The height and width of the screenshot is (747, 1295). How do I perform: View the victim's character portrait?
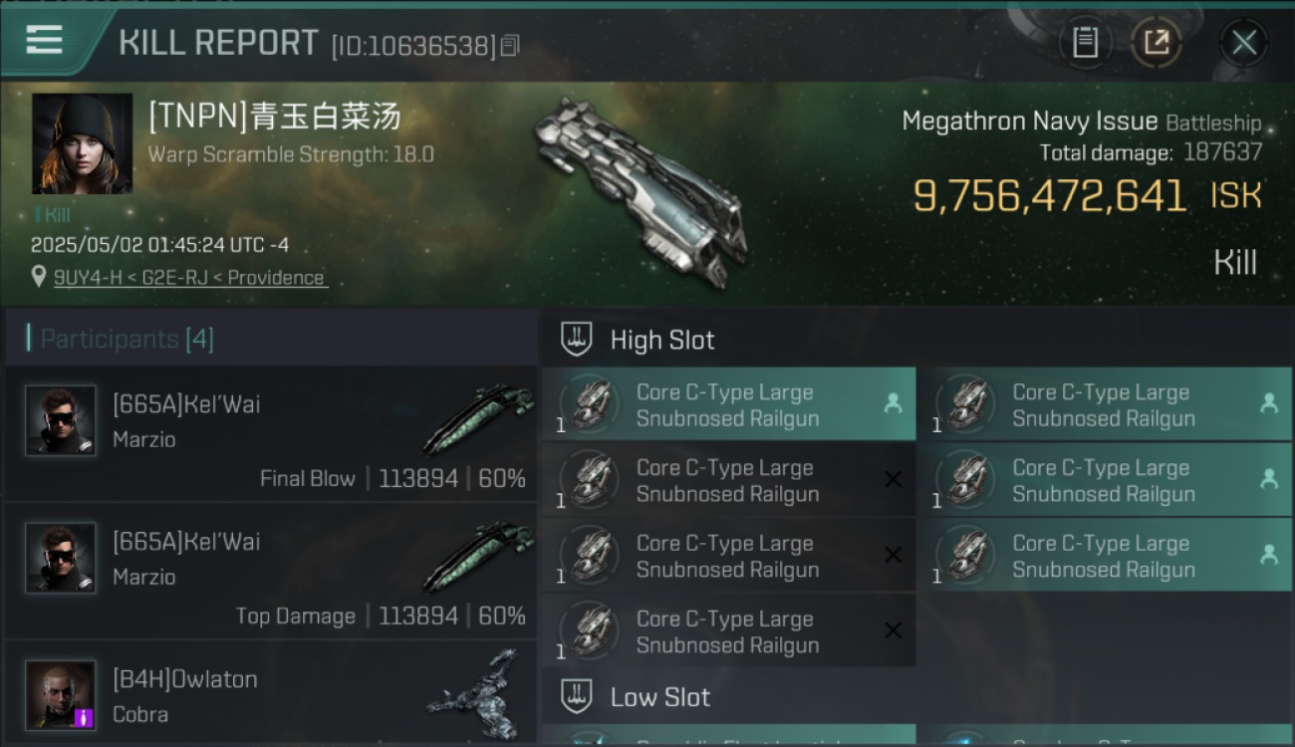[x=82, y=143]
